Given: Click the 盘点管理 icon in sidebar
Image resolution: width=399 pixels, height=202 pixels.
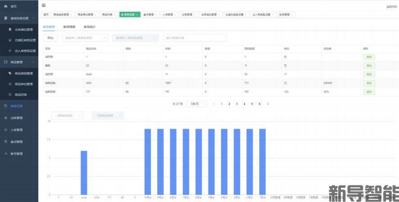Looking at the screenshot, I should 5,142.
